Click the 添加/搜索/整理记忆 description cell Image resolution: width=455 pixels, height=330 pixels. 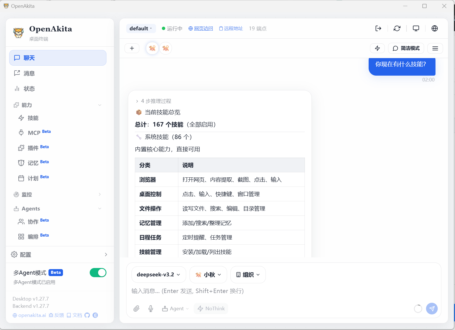pos(241,223)
